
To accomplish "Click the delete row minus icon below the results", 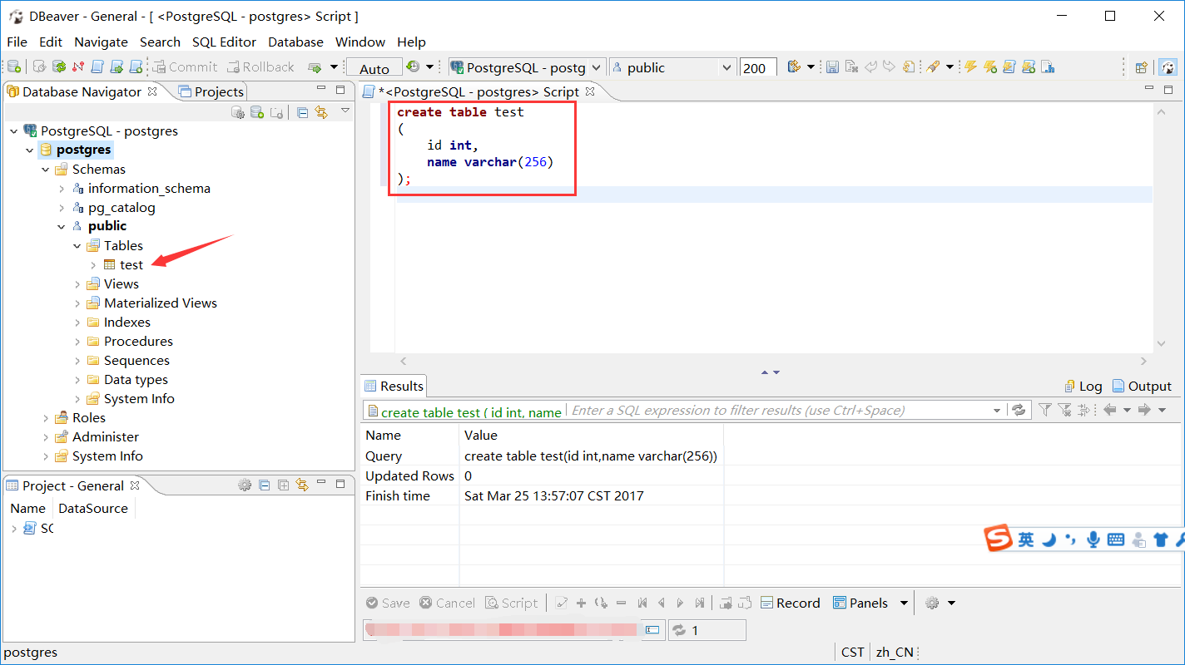I will (621, 603).
